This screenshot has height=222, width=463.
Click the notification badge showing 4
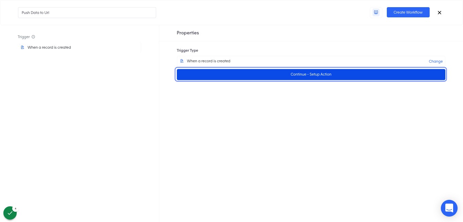15,208
